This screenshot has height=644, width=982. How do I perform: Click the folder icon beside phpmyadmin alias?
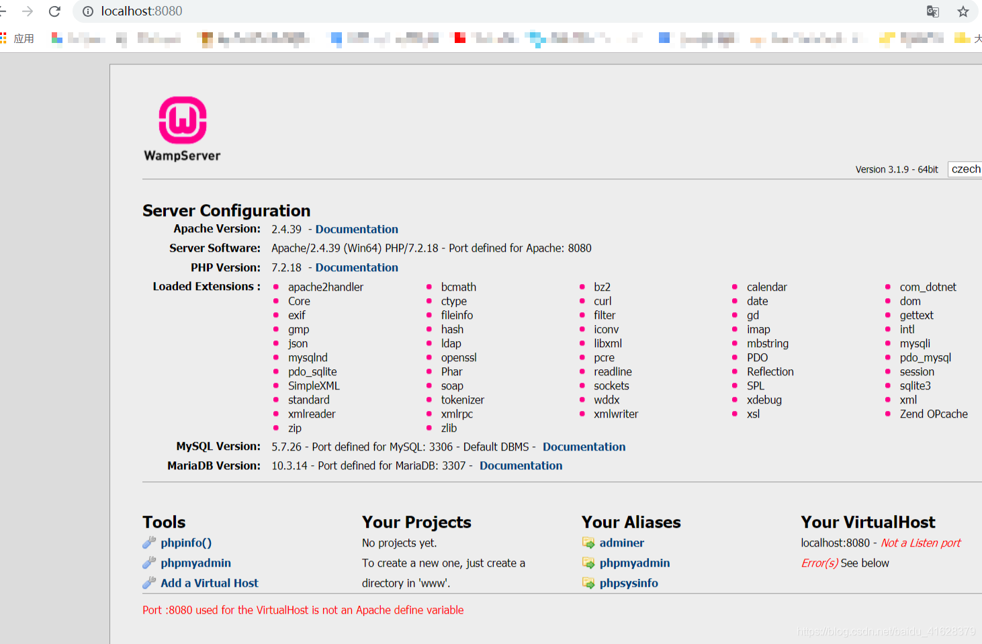click(x=588, y=563)
